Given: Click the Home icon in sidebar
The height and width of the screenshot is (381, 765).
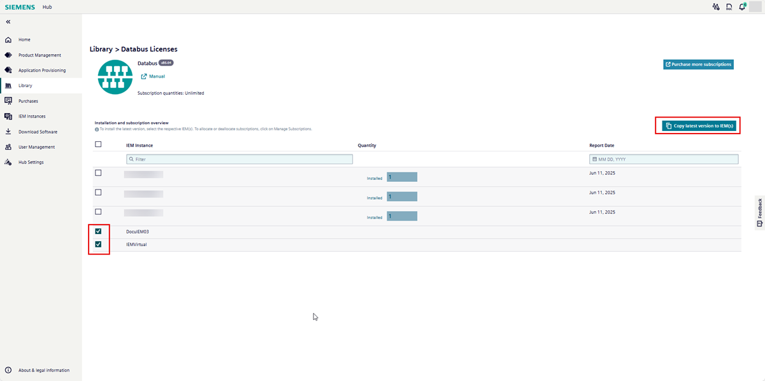Looking at the screenshot, I should point(8,40).
